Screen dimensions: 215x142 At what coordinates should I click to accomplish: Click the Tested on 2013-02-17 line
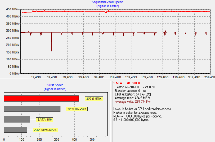[135, 87]
